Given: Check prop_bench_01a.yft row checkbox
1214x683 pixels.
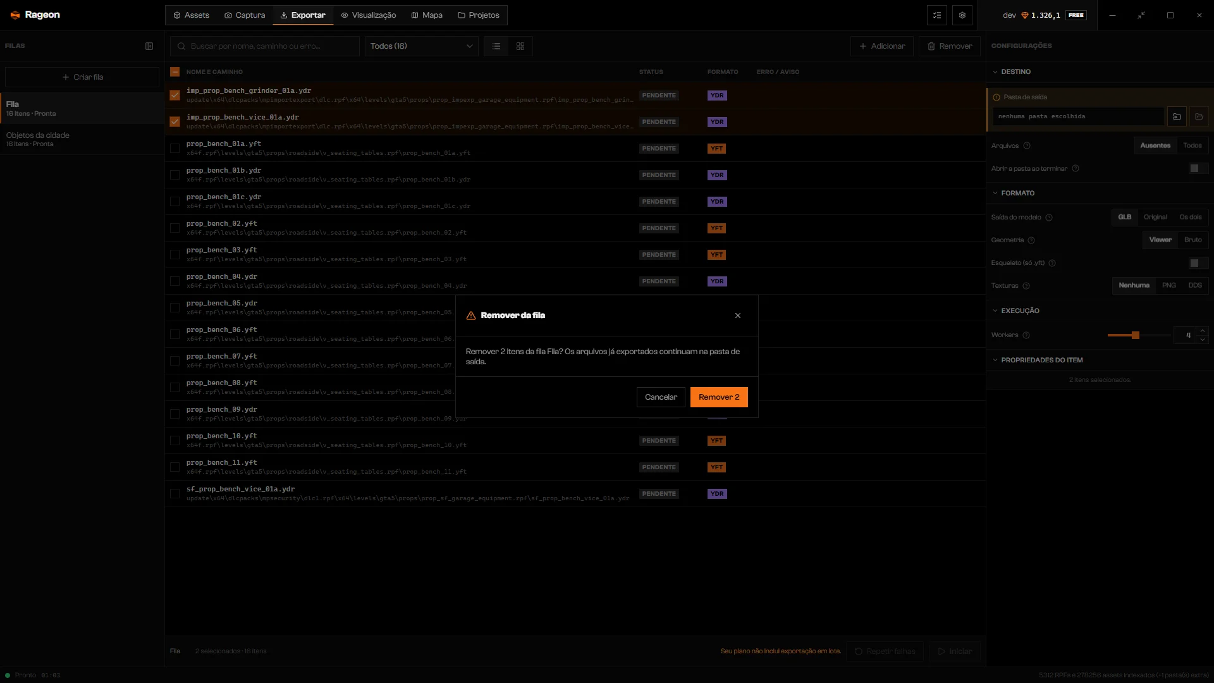Looking at the screenshot, I should tap(175, 149).
